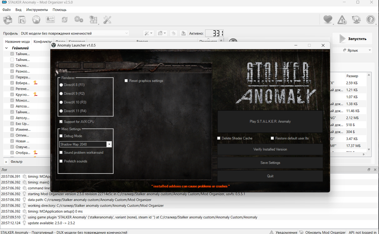Click the Play S.T.A.L.K.E.R. Anomaly button

coord(270,122)
